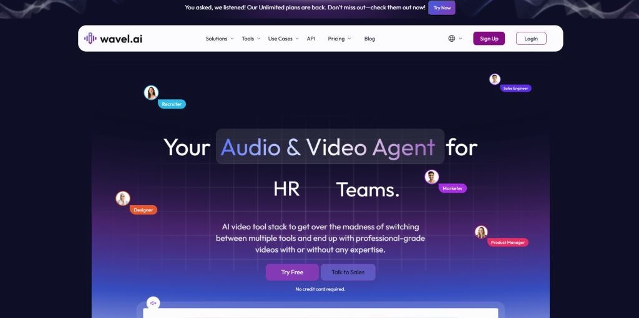Click the Sales Engineer avatar photo
The width and height of the screenshot is (639, 318).
tap(495, 79)
